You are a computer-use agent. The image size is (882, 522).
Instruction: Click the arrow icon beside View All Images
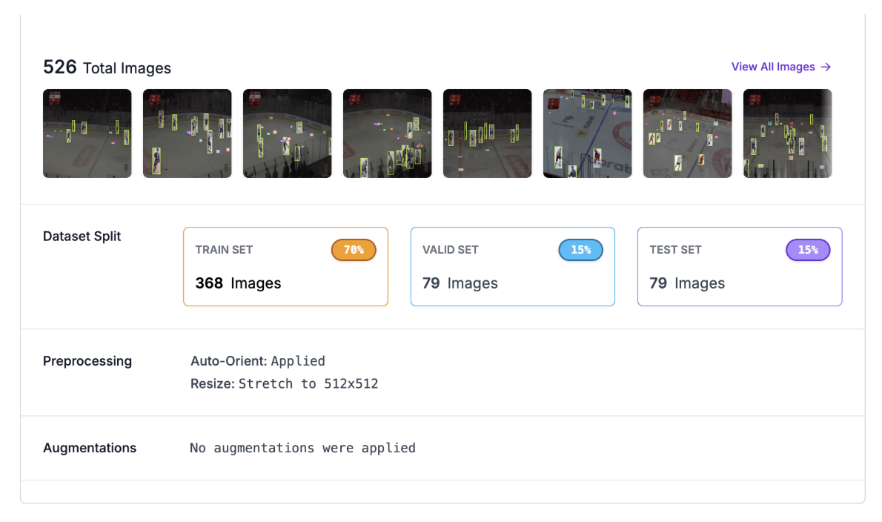tap(826, 67)
